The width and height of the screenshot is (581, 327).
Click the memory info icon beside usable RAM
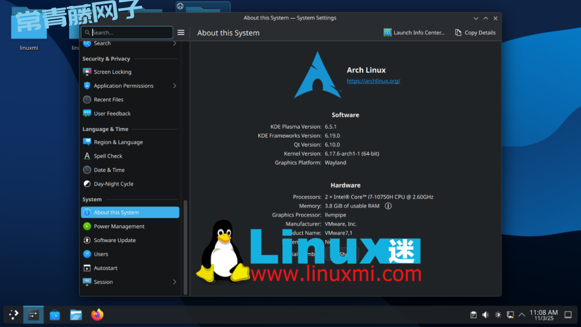click(x=388, y=206)
